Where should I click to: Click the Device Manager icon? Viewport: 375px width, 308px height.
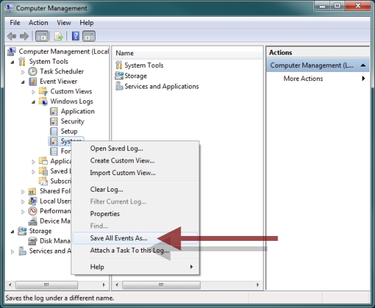33,221
